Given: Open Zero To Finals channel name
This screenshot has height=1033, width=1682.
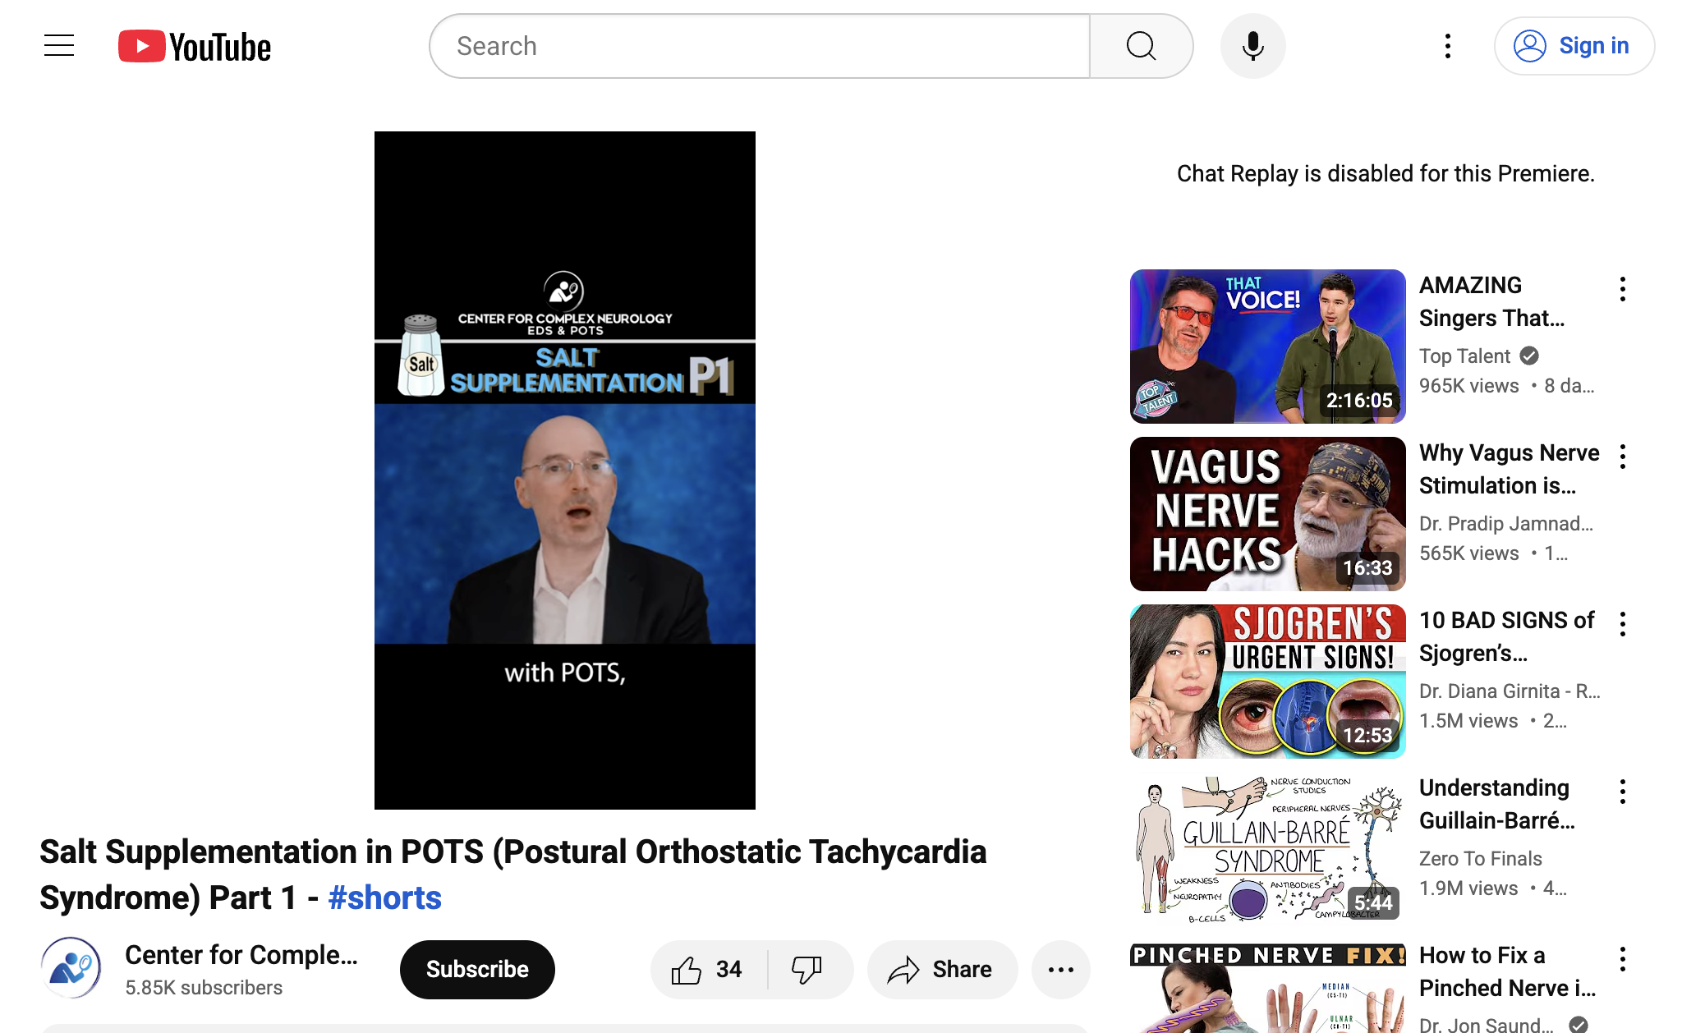Looking at the screenshot, I should pos(1480,858).
